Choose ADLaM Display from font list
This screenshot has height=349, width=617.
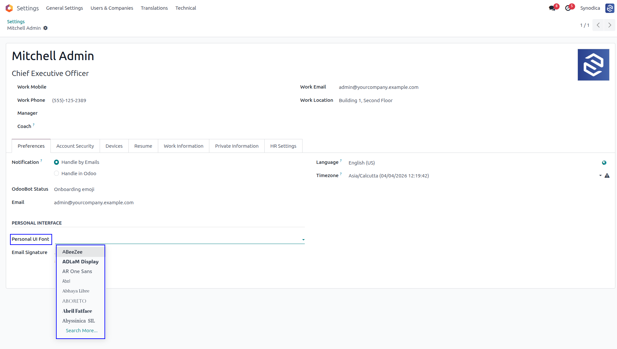[x=81, y=262]
